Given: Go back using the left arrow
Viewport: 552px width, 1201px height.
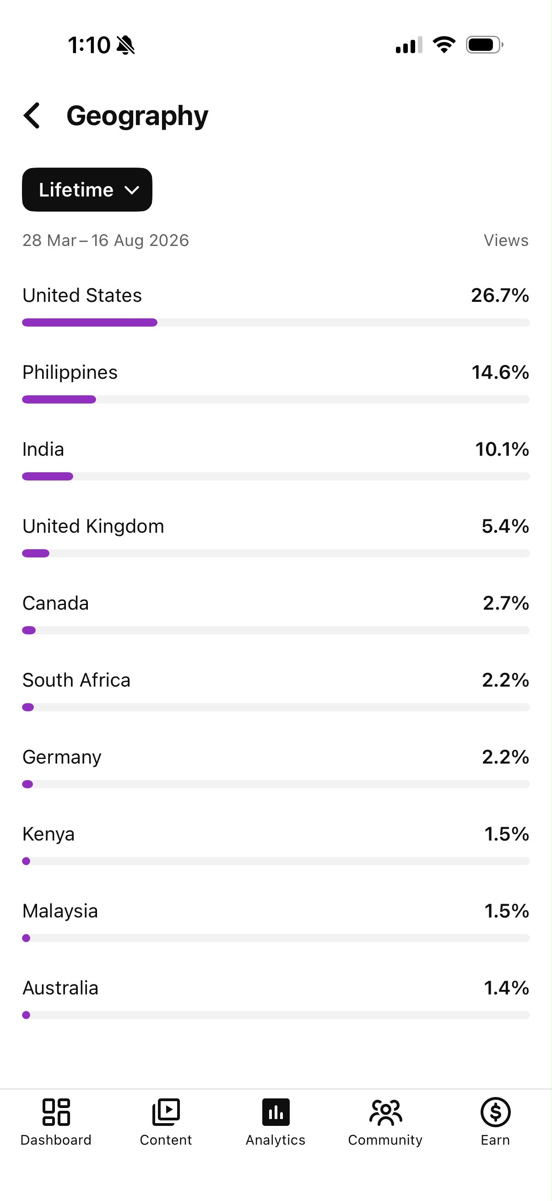Looking at the screenshot, I should tap(32, 115).
